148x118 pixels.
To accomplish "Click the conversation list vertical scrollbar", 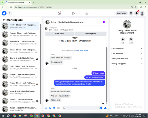I will pos(41,64).
